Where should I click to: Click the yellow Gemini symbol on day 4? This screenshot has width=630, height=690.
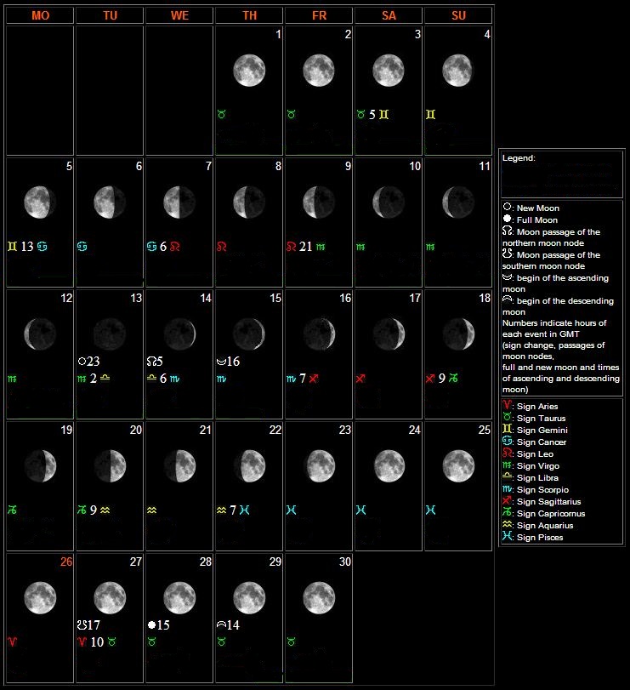click(x=431, y=114)
